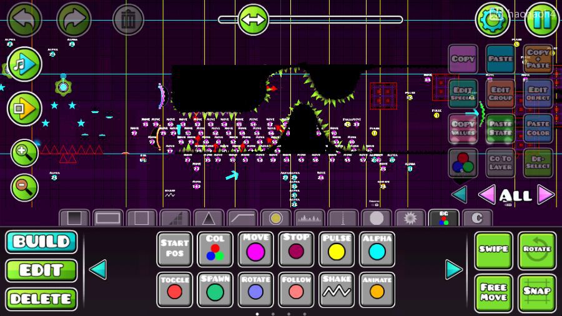Toggle Rotate mode

(536, 250)
